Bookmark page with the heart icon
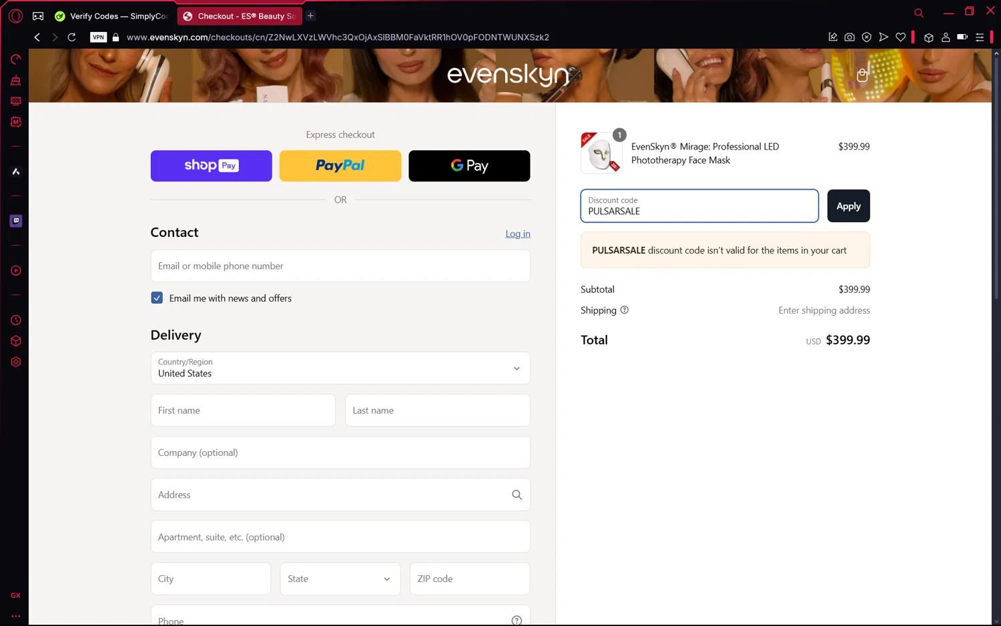 (901, 37)
